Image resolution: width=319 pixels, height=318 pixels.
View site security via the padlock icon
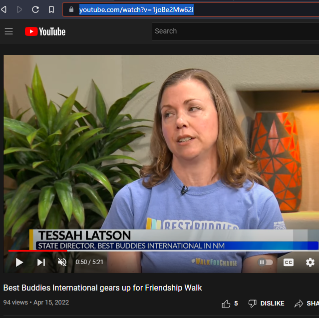coord(71,9)
